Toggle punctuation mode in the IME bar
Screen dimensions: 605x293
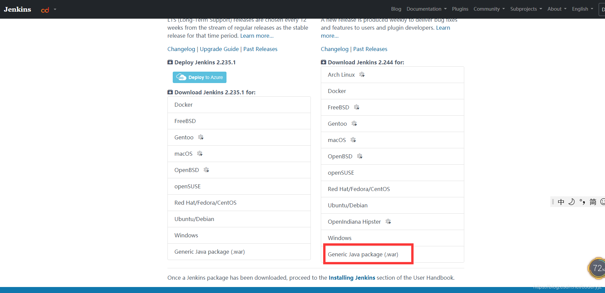click(582, 202)
